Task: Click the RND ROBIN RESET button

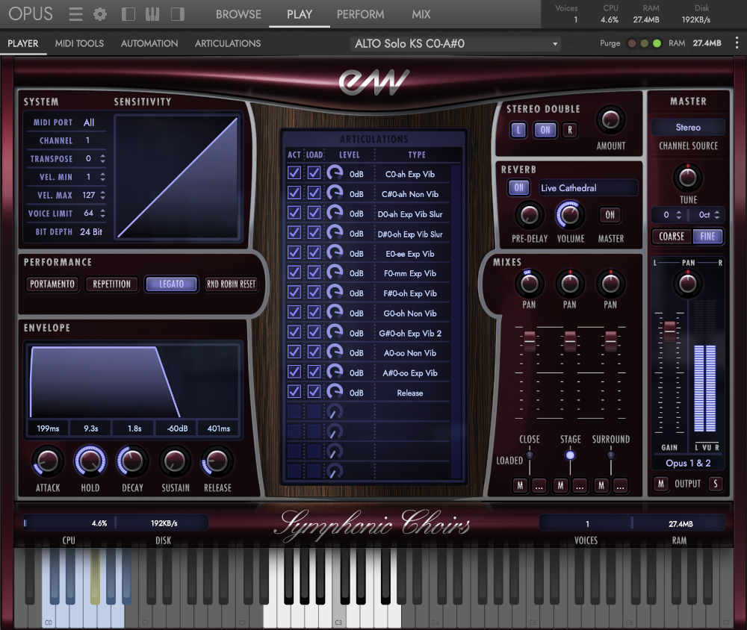Action: pyautogui.click(x=232, y=284)
